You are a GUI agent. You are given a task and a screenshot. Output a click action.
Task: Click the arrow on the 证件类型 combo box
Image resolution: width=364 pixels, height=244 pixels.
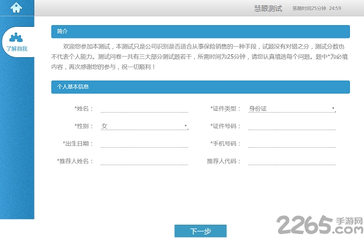[333, 109]
